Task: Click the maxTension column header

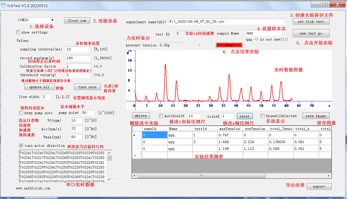Action: pyautogui.click(x=230, y=129)
